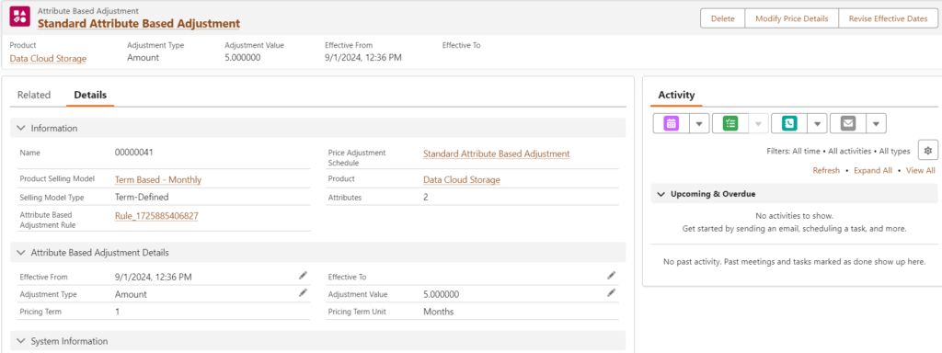The height and width of the screenshot is (353, 942).
Task: Open the Term Based - Monthly selling model link
Action: (x=158, y=179)
